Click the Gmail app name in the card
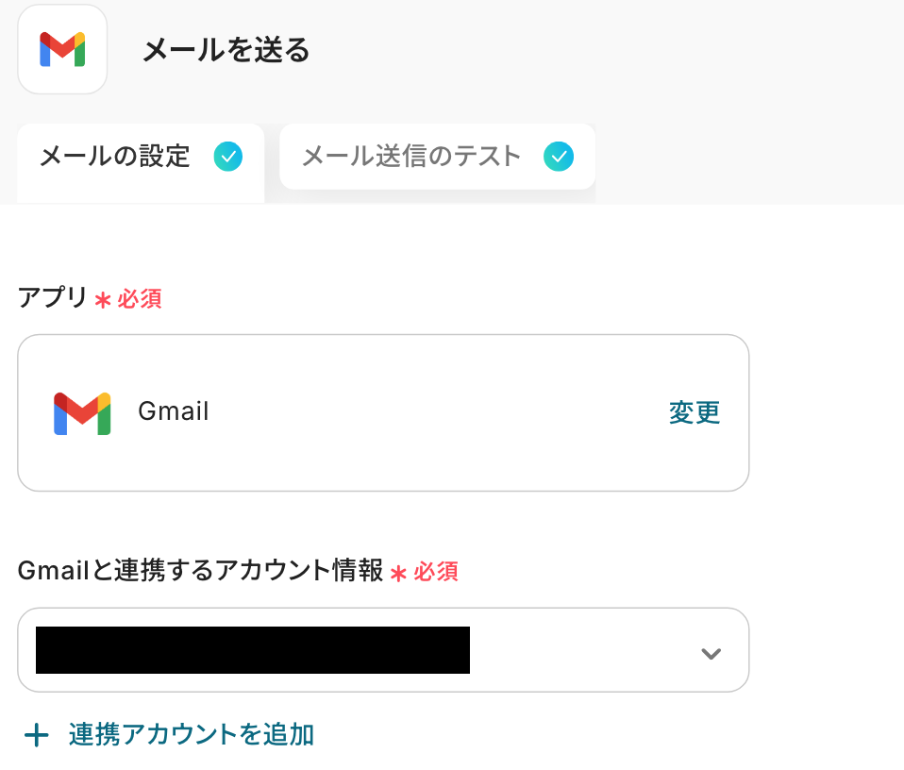The image size is (904, 770). tap(174, 411)
